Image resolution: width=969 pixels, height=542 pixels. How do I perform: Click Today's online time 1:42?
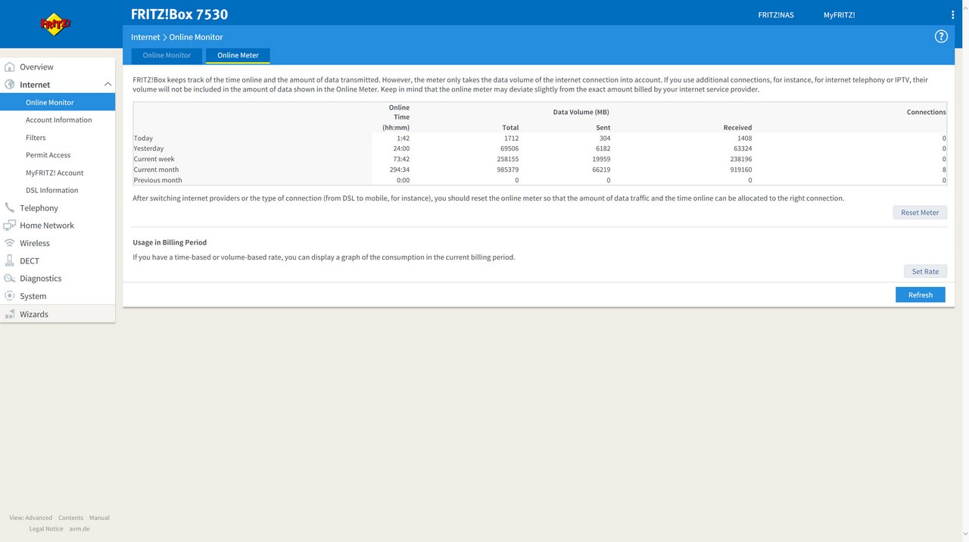(403, 139)
